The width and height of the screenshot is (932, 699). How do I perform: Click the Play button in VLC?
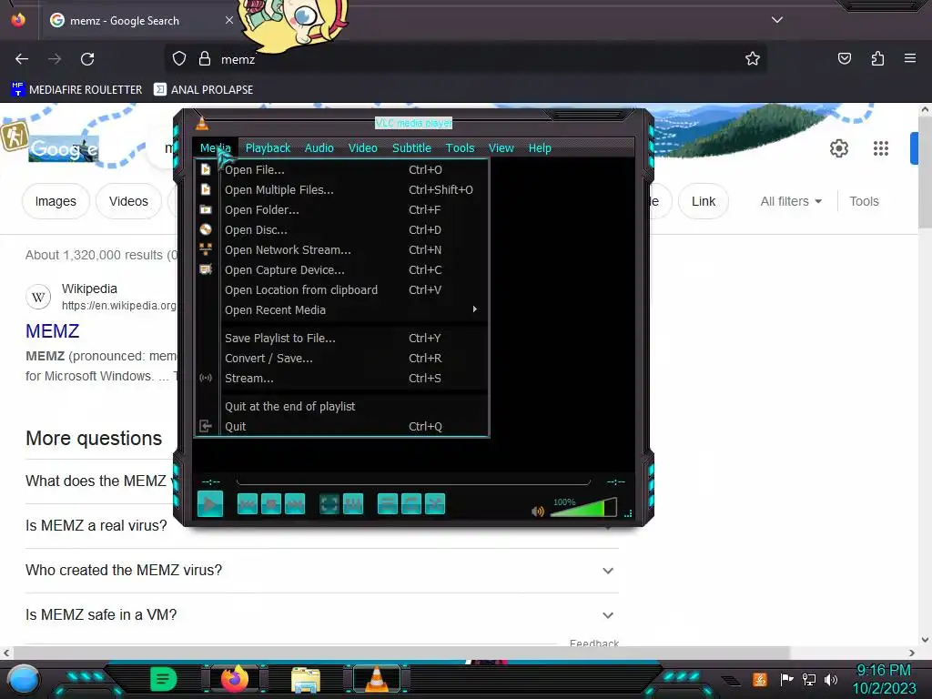[210, 504]
